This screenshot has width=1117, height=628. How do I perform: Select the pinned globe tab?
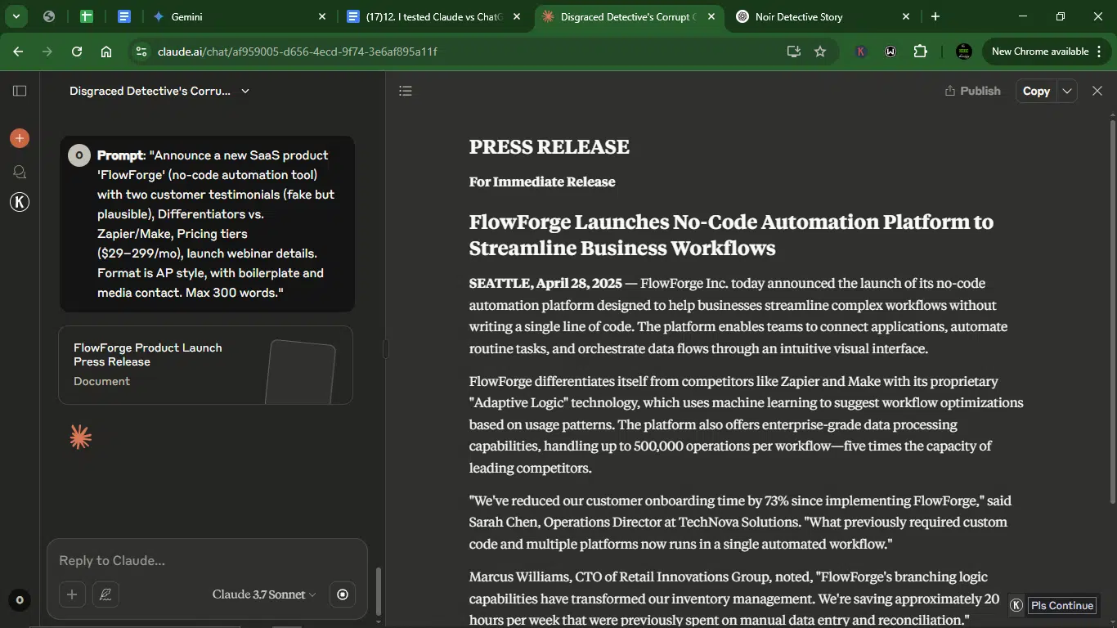(49, 16)
